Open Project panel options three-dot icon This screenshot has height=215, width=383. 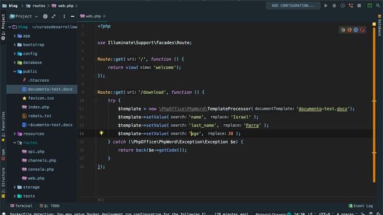coord(64,16)
